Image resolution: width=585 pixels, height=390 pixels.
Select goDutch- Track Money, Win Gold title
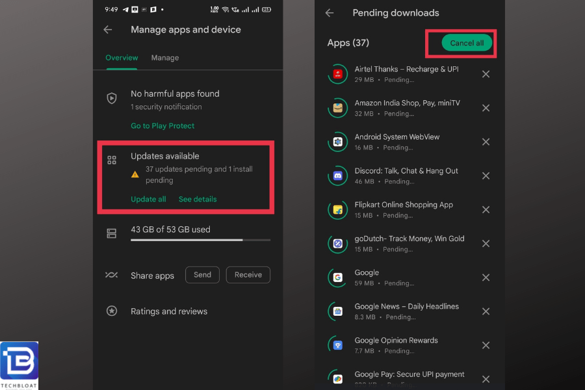pos(409,239)
